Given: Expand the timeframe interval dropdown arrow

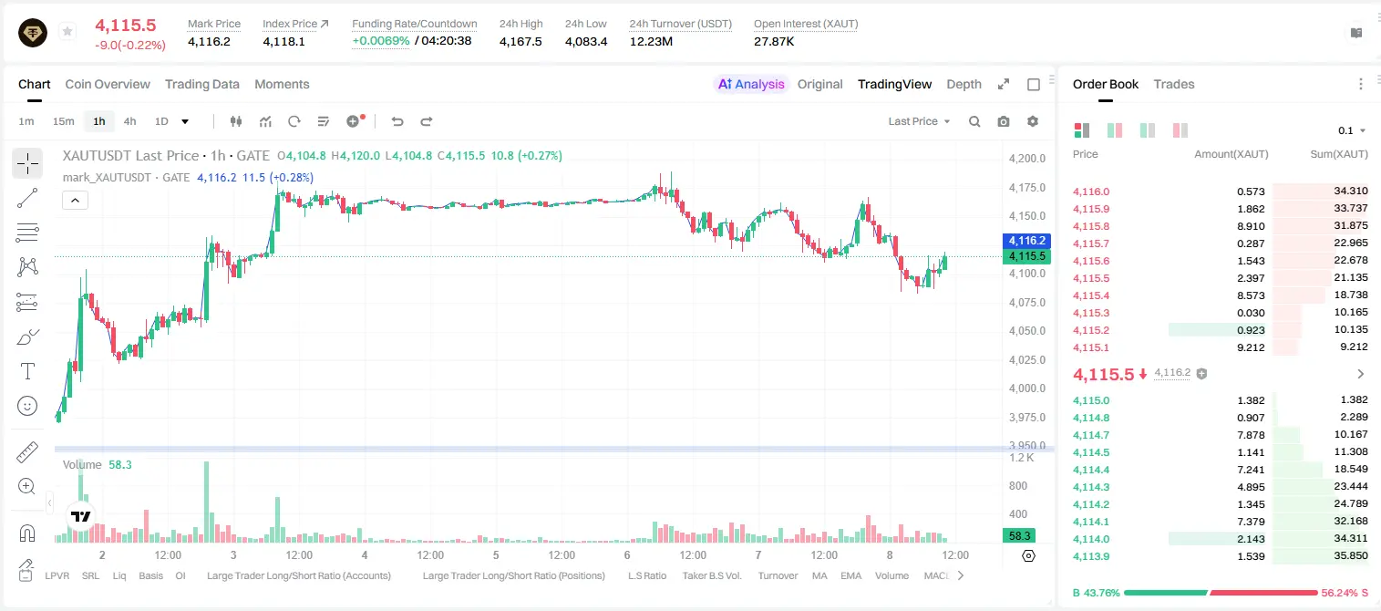Looking at the screenshot, I should click(185, 121).
